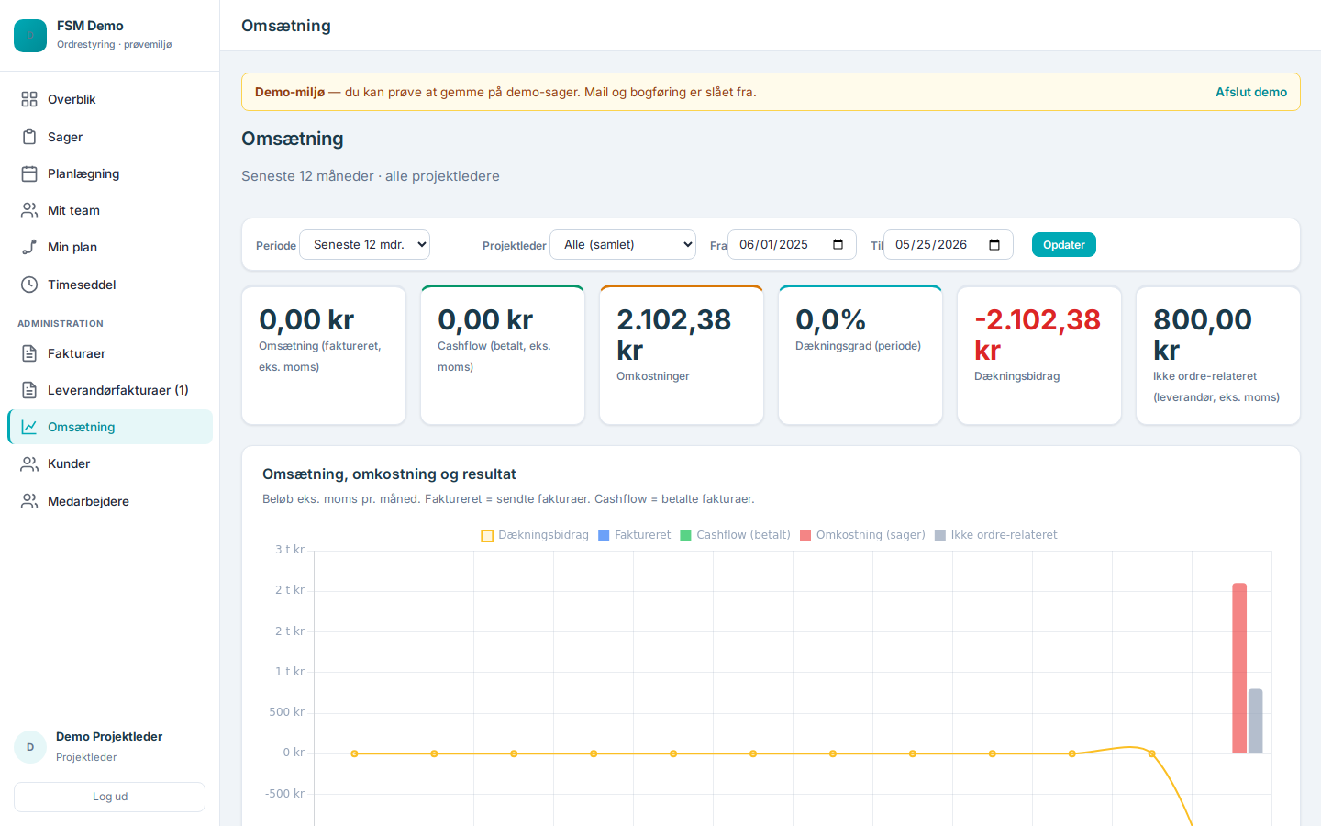The width and height of the screenshot is (1321, 826).
Task: Open the Fra date calendar picker icon
Action: pos(838,245)
